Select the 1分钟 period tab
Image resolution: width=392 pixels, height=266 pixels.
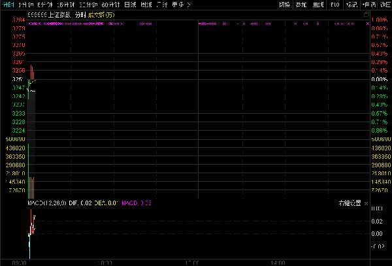[27, 5]
